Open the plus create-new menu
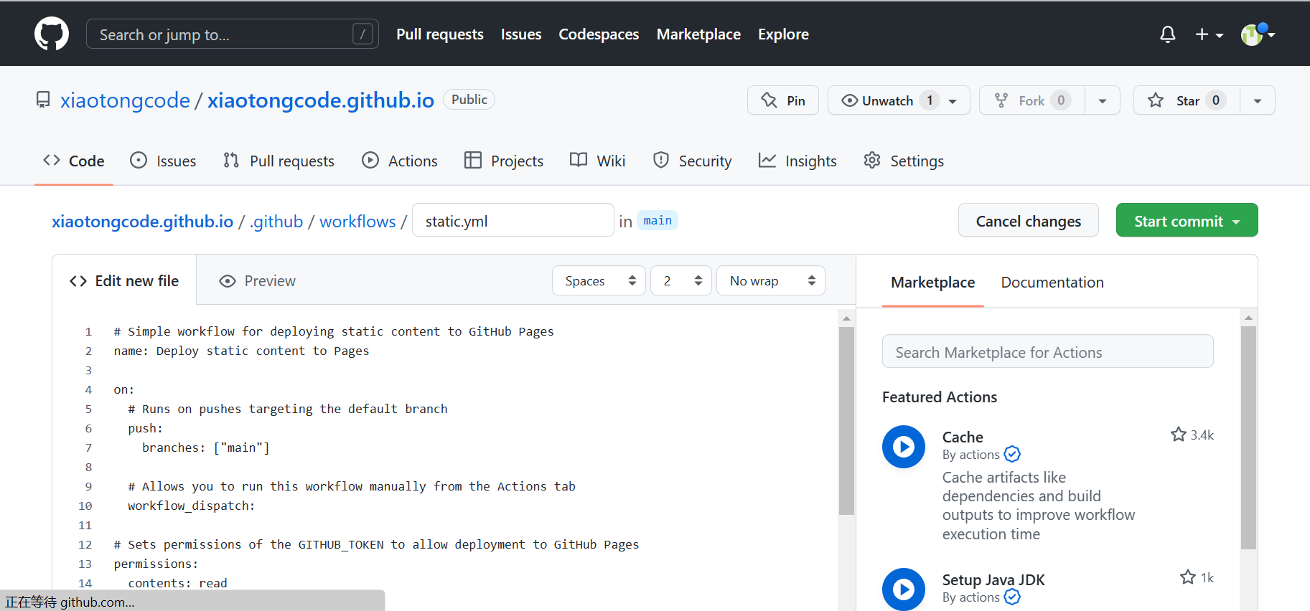This screenshot has width=1310, height=611. click(x=1209, y=34)
